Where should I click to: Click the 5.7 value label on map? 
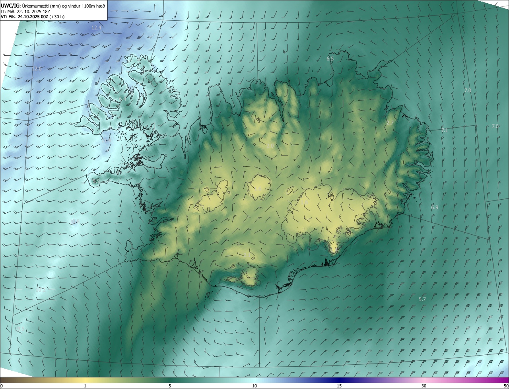[x=422, y=299]
